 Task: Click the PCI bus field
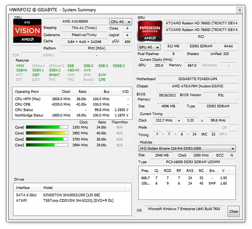click(x=201, y=37)
